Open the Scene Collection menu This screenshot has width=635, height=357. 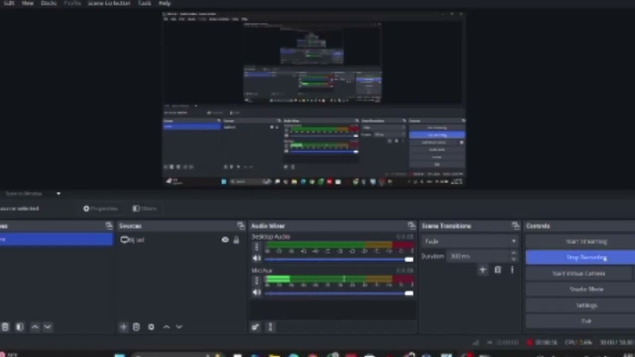(x=109, y=3)
